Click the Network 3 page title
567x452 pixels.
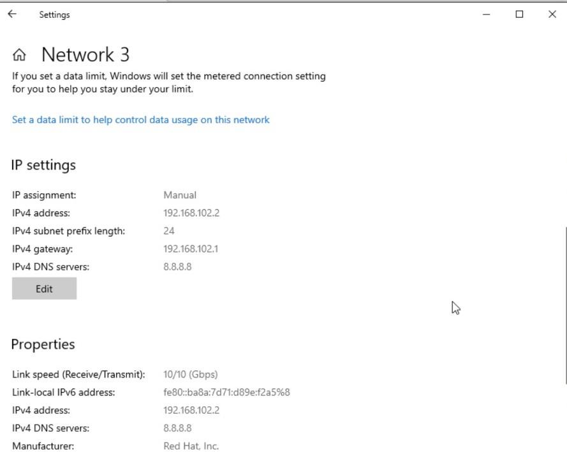[85, 55]
